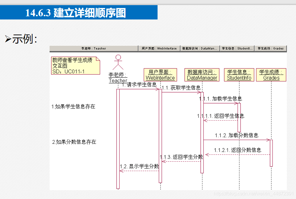Select the 学生信息 StudentInfo object box
Screen dimensions: 296x199
239,75
